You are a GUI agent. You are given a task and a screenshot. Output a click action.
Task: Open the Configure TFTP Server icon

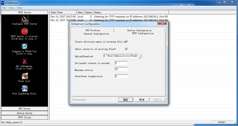point(25,19)
